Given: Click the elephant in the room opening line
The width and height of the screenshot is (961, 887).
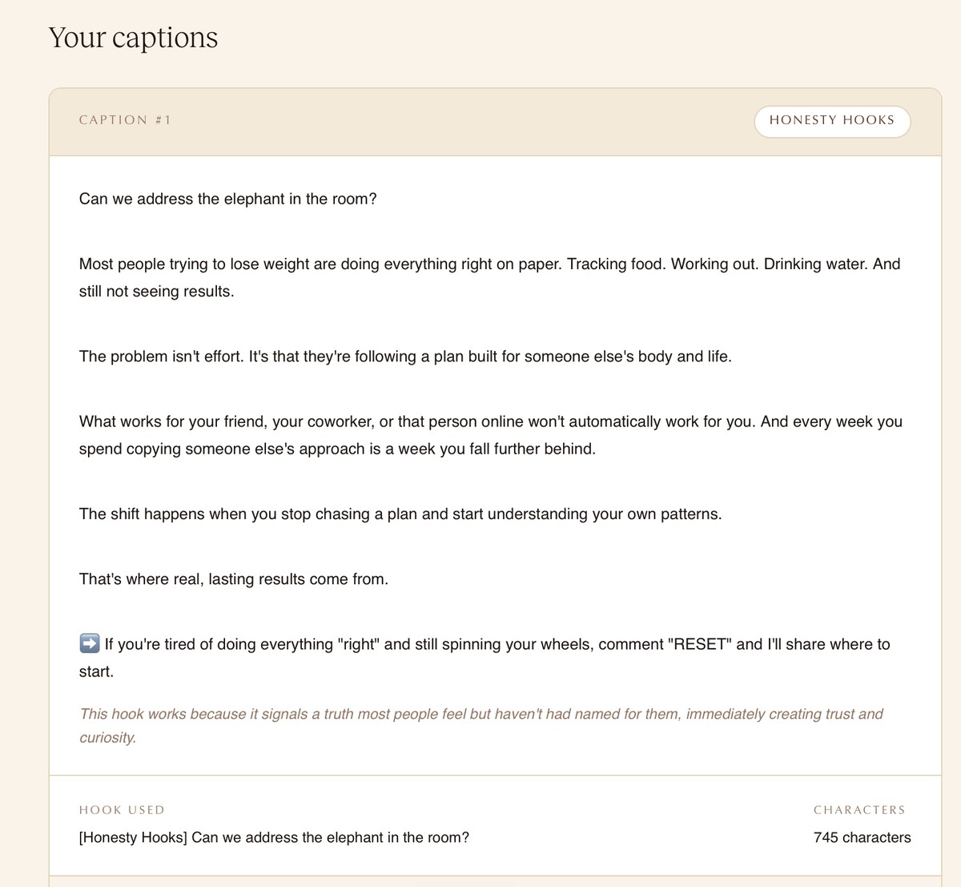Looking at the screenshot, I should pyautogui.click(x=227, y=199).
